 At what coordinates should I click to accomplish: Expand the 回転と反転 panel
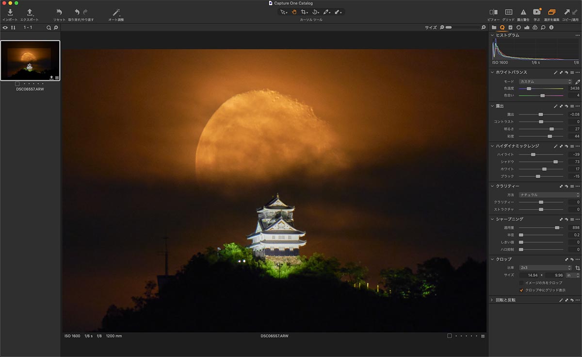pos(492,300)
